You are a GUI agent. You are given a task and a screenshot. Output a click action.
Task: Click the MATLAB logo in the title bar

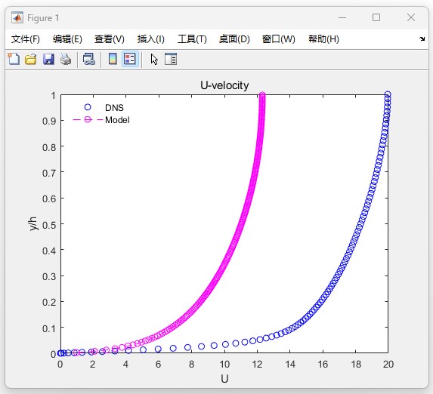click(17, 17)
